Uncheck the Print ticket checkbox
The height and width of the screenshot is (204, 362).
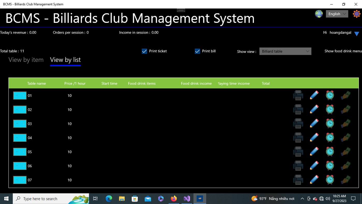[x=144, y=51]
